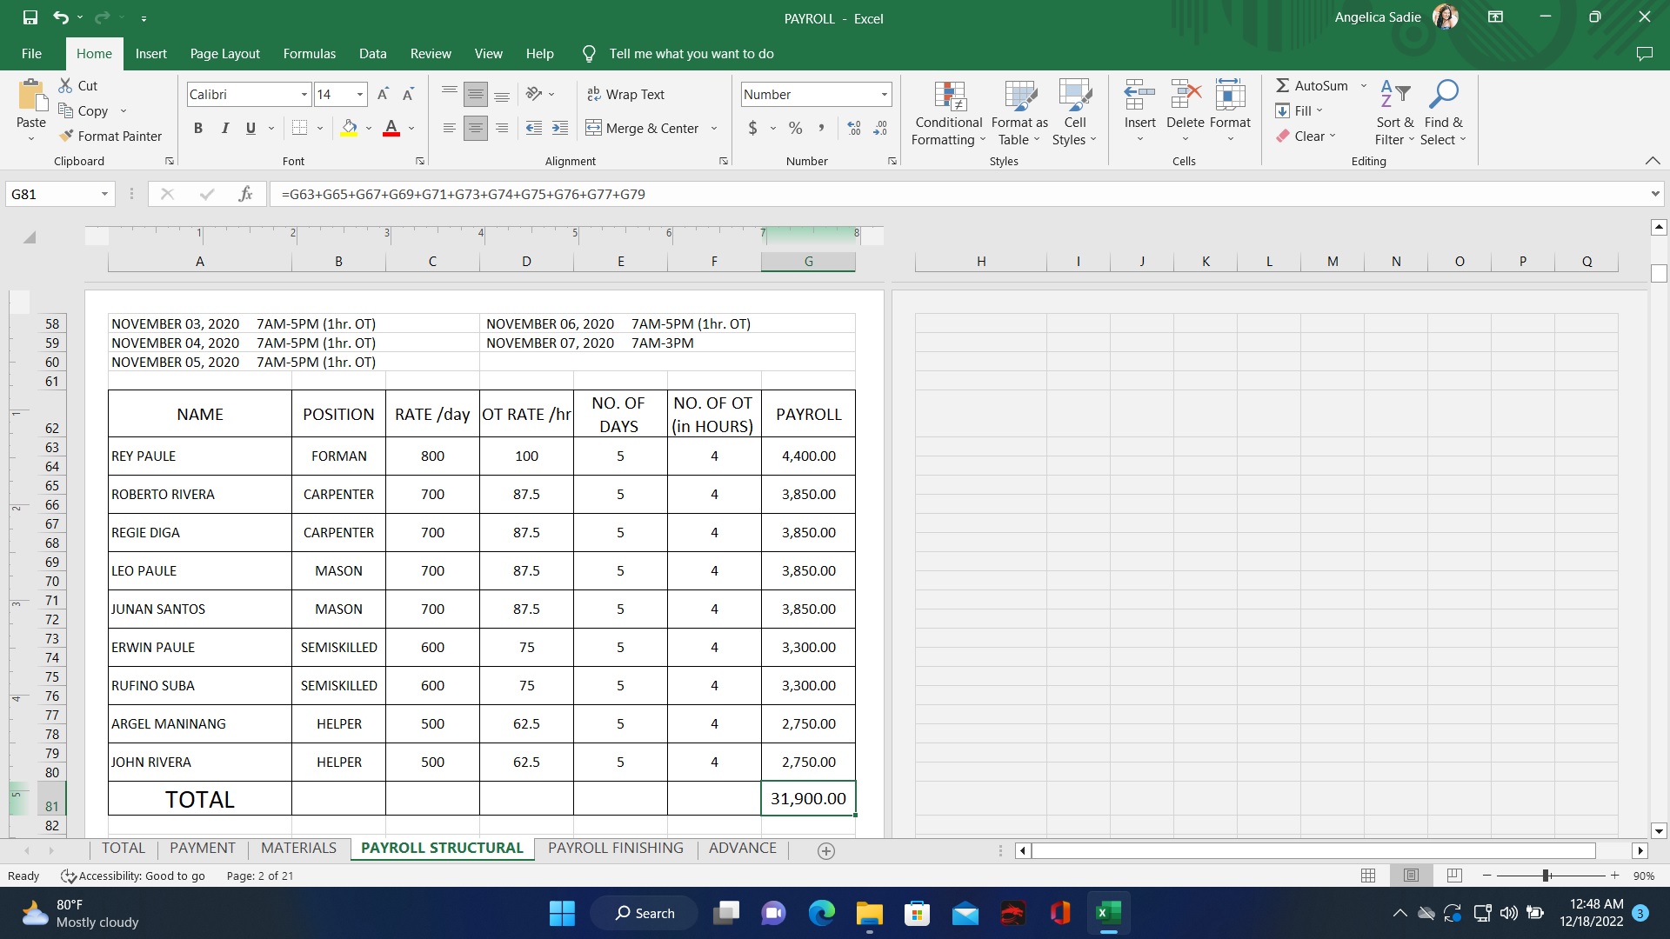Apply the Fill Color bucket icon
Screen dimensions: 1670x939
349,128
